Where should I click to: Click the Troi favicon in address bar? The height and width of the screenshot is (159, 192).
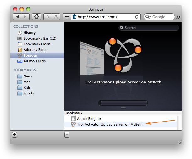(74, 17)
